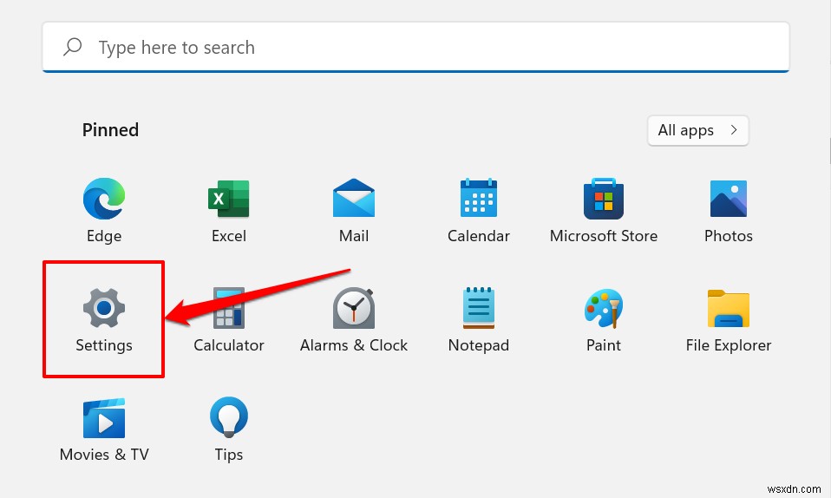Launch Excel from pinned apps

click(229, 199)
